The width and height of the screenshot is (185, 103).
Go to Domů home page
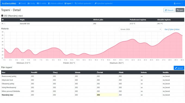22,4
